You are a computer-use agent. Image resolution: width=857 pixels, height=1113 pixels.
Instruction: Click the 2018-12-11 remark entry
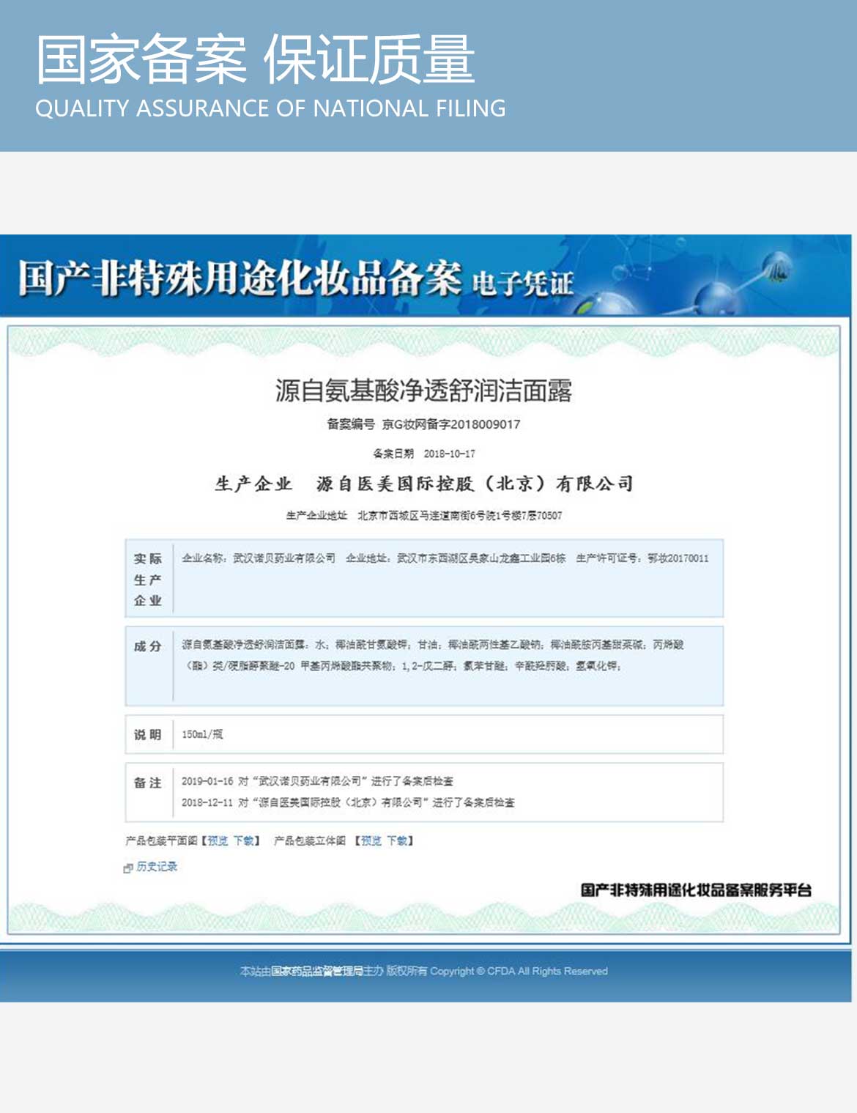348,802
